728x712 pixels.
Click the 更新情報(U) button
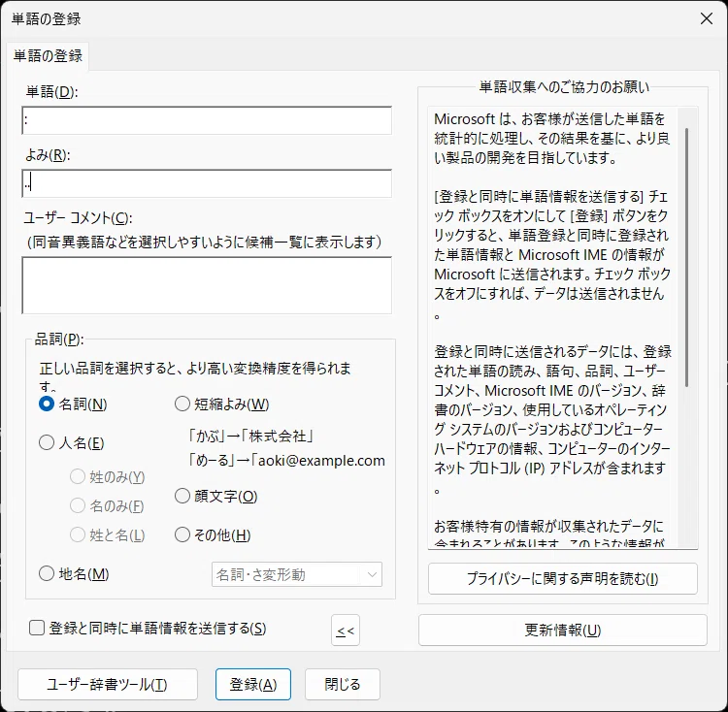point(563,631)
